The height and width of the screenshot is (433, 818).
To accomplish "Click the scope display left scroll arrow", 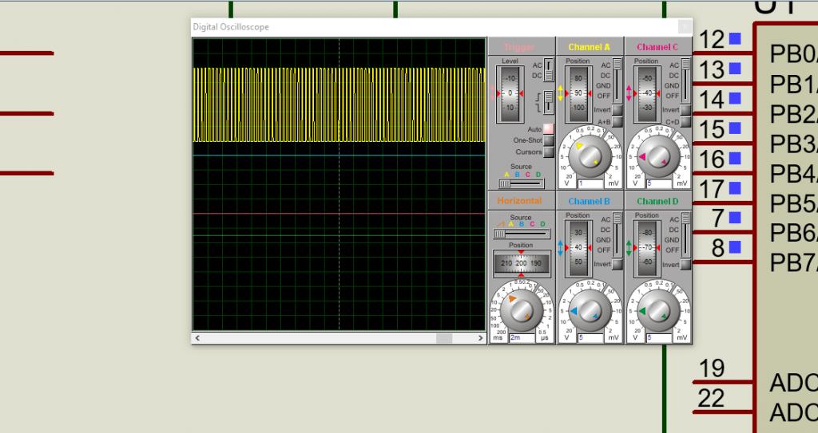I will (198, 338).
